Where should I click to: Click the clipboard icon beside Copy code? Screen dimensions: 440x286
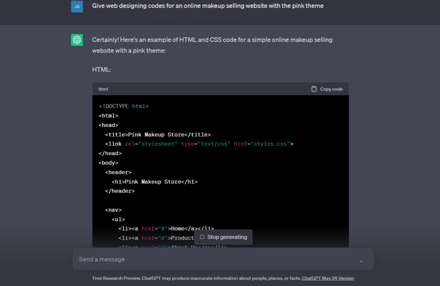314,89
